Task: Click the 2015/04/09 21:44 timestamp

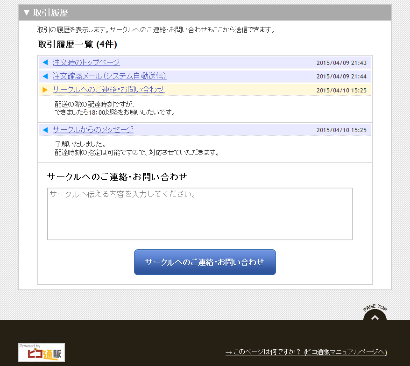Action: (341, 77)
